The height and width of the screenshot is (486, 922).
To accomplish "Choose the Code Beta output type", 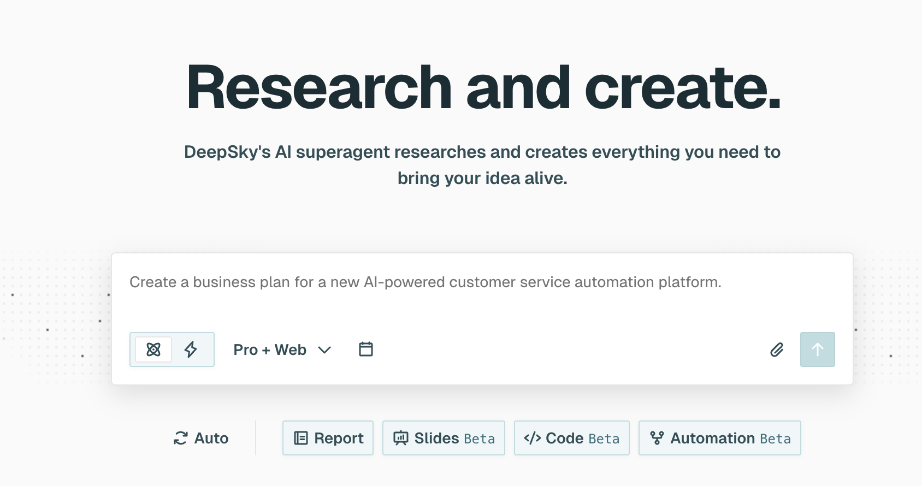I will 572,438.
